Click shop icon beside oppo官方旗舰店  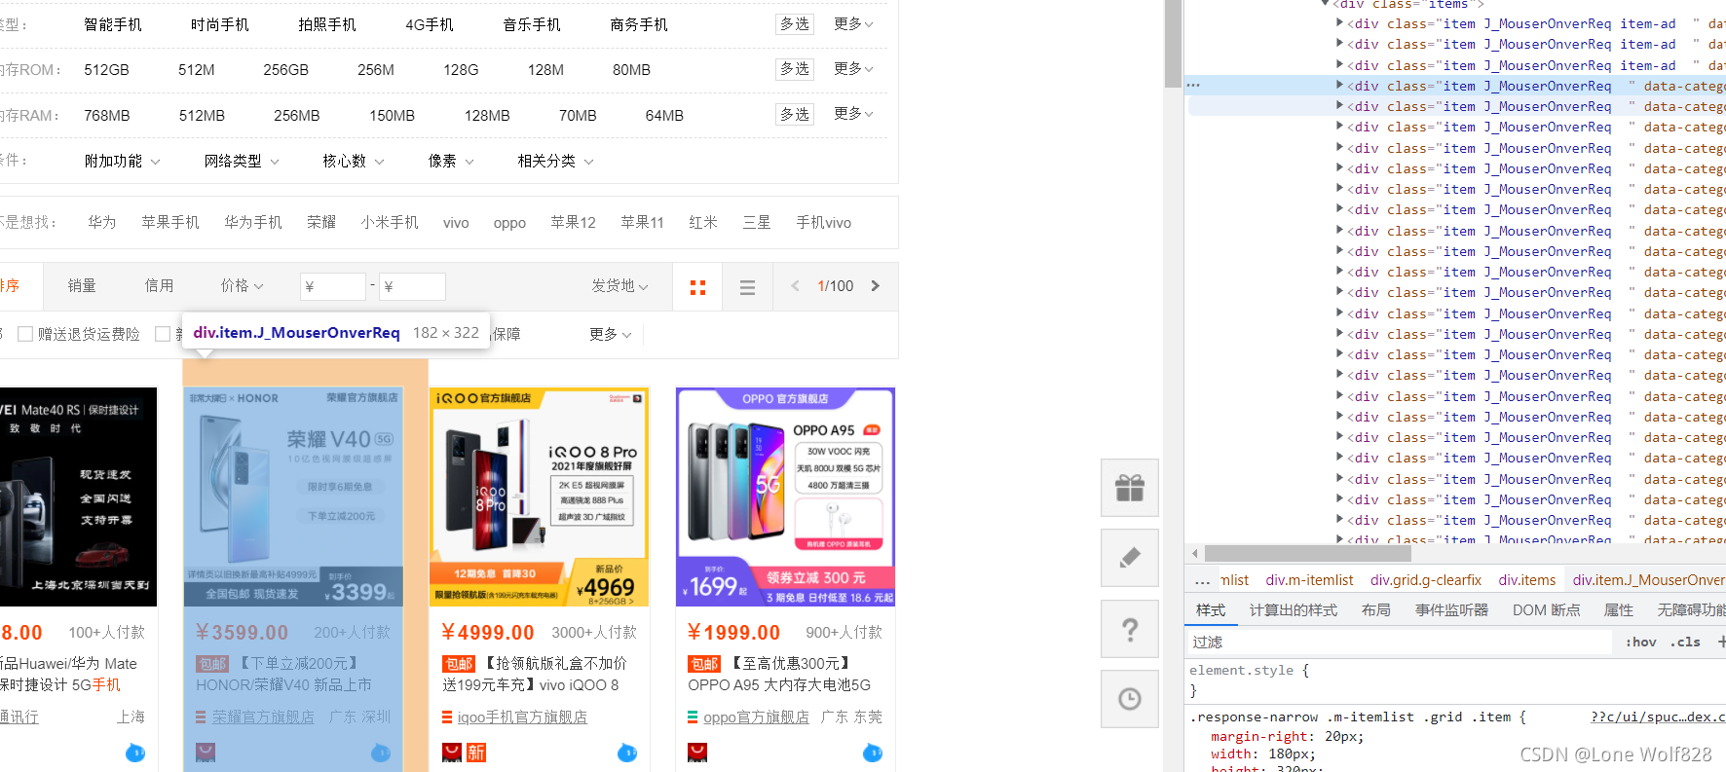[693, 717]
